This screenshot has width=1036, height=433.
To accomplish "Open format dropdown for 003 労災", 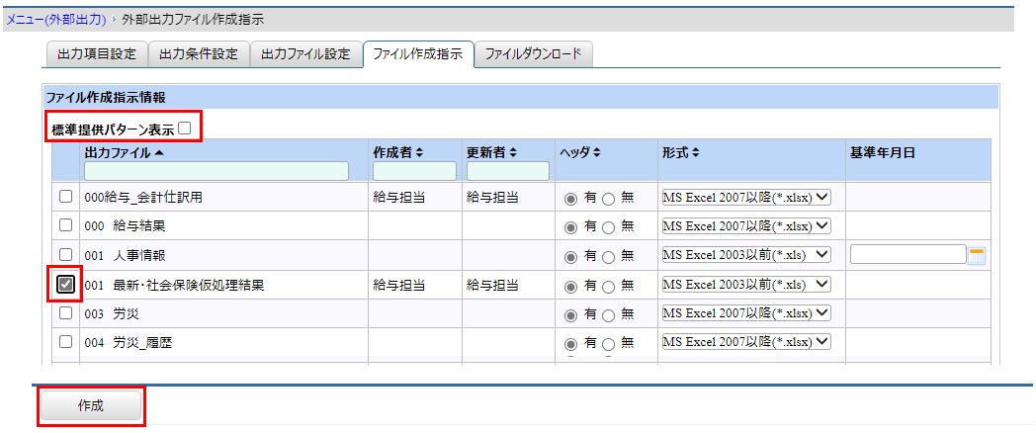I will point(746,312).
